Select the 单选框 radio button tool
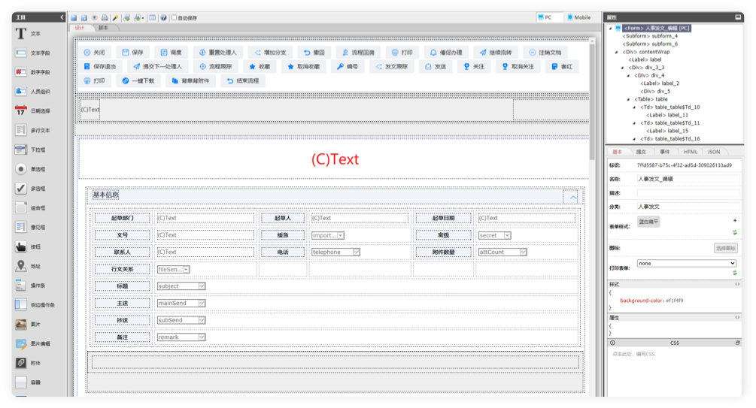The width and height of the screenshot is (756, 408). [x=31, y=169]
